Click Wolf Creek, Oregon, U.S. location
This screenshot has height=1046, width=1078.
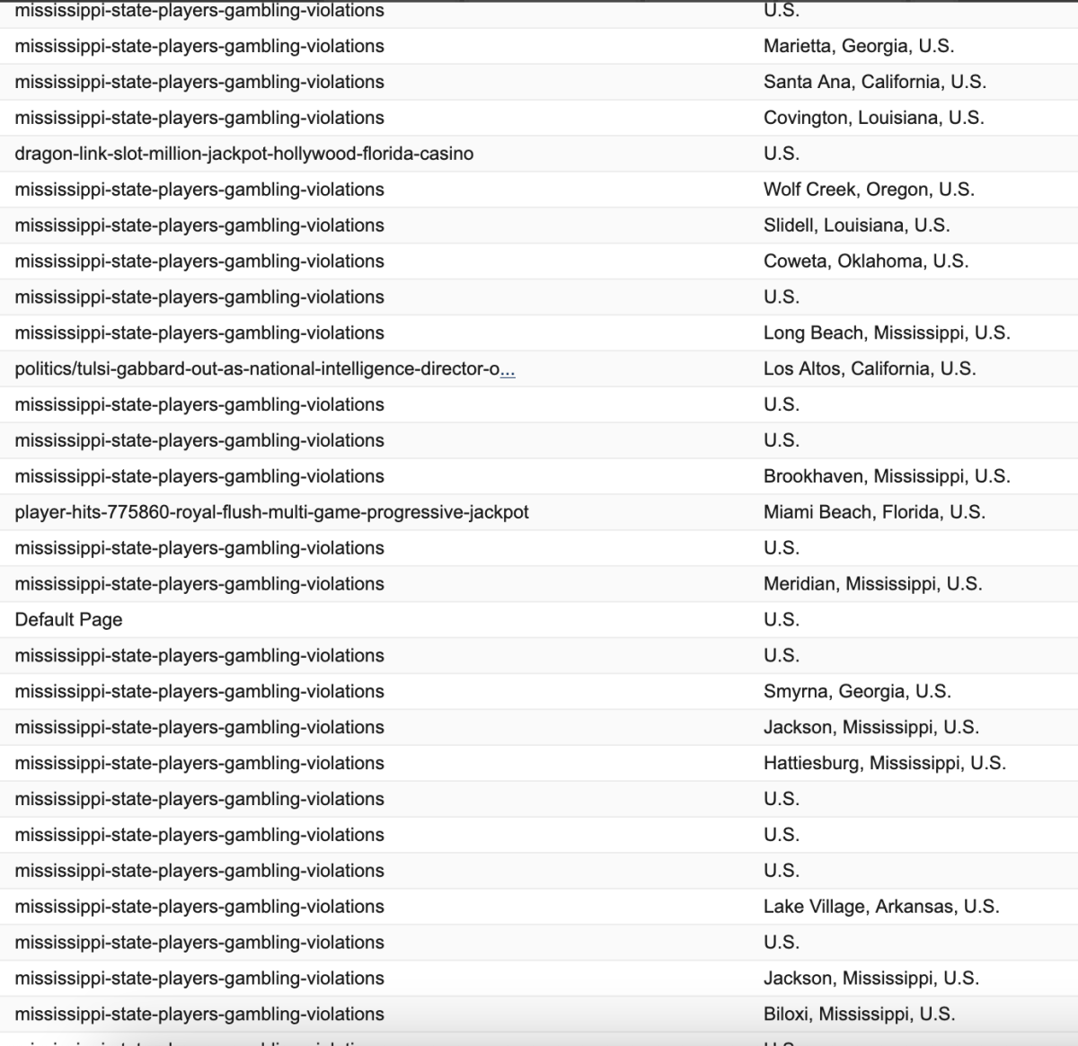[869, 190]
